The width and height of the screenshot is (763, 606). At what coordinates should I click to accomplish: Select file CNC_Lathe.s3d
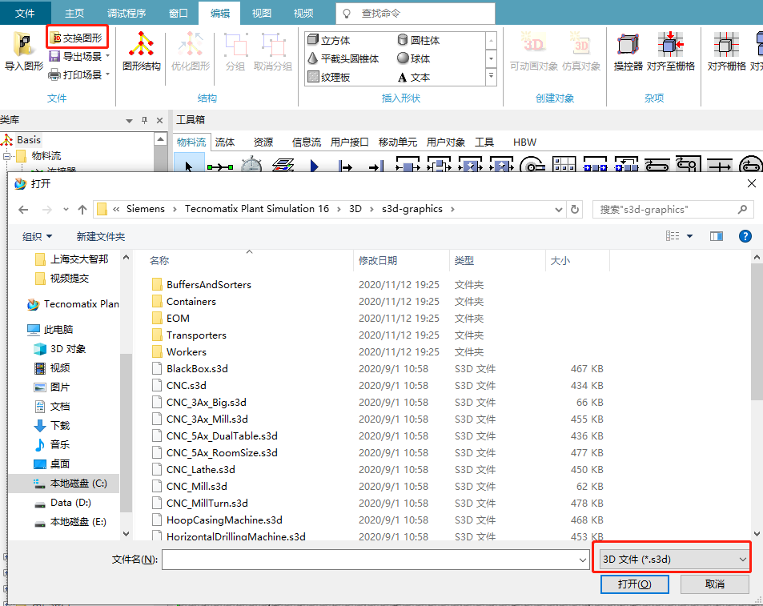click(x=200, y=469)
